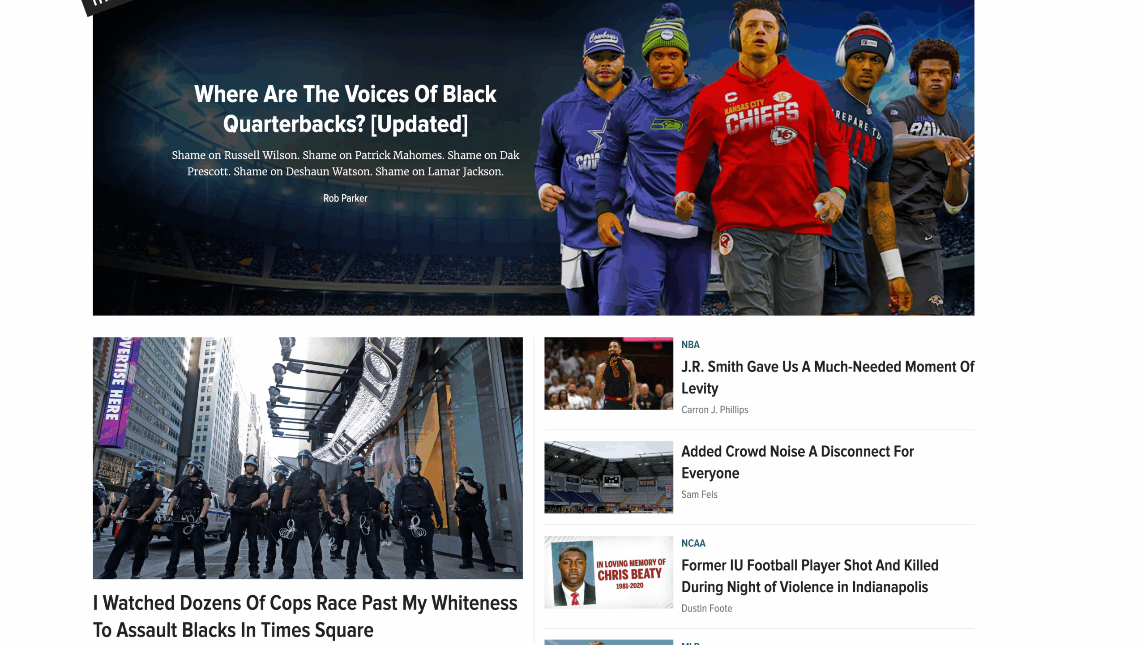Click the J.R. Smith thumbnail image
1146x645 pixels.
[x=609, y=373]
